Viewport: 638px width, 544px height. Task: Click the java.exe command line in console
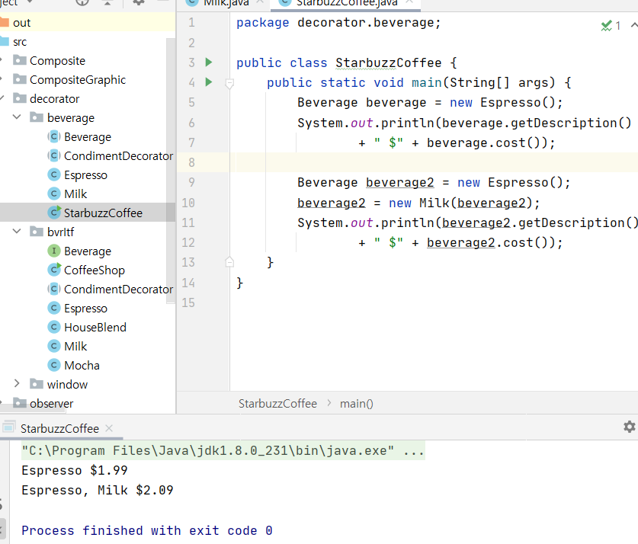(223, 450)
